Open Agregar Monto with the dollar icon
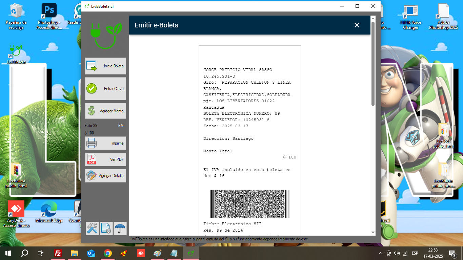 pyautogui.click(x=105, y=111)
